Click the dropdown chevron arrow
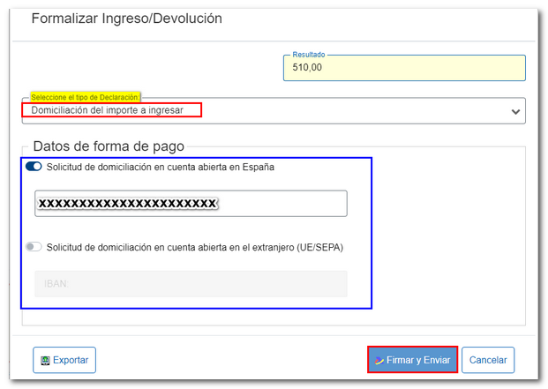The image size is (548, 389). click(x=515, y=112)
